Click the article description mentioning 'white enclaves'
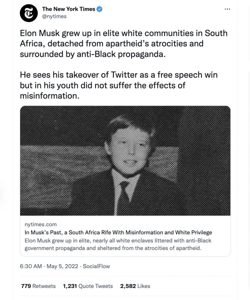Image resolution: width=250 pixels, height=300 pixels. (x=118, y=244)
